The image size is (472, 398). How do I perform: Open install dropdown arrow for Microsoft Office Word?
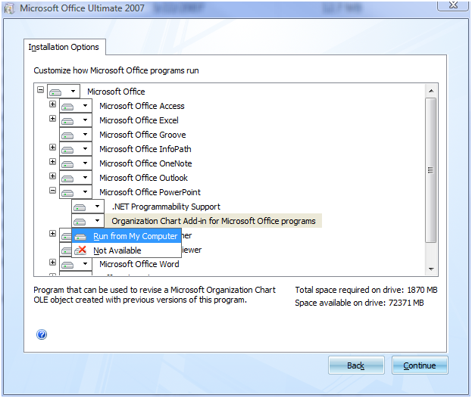tap(85, 263)
